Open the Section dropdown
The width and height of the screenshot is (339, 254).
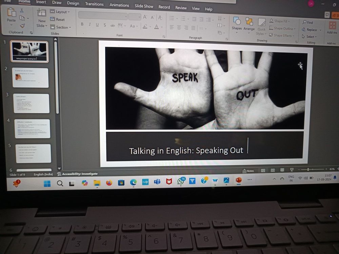[x=61, y=27]
